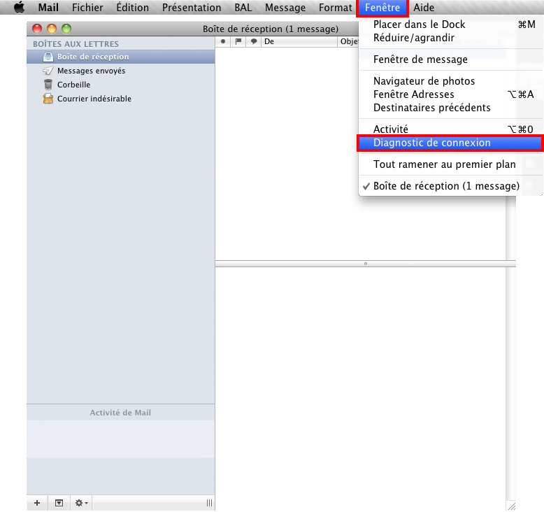
Task: Toggle Mail activity panel button
Action: (x=59, y=503)
